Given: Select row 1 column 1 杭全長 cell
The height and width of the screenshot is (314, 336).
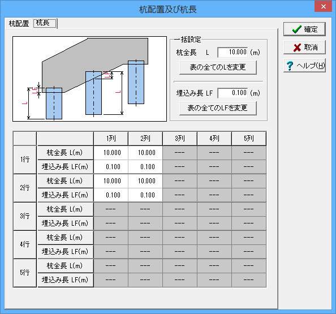Looking at the screenshot, I should pyautogui.click(x=111, y=153).
